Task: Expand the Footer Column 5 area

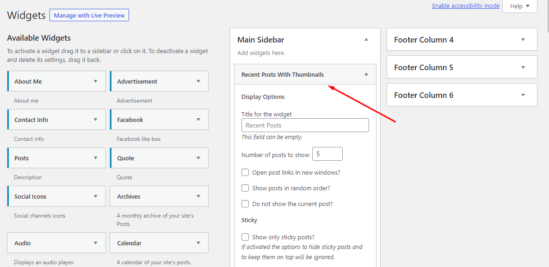Action: [x=523, y=67]
